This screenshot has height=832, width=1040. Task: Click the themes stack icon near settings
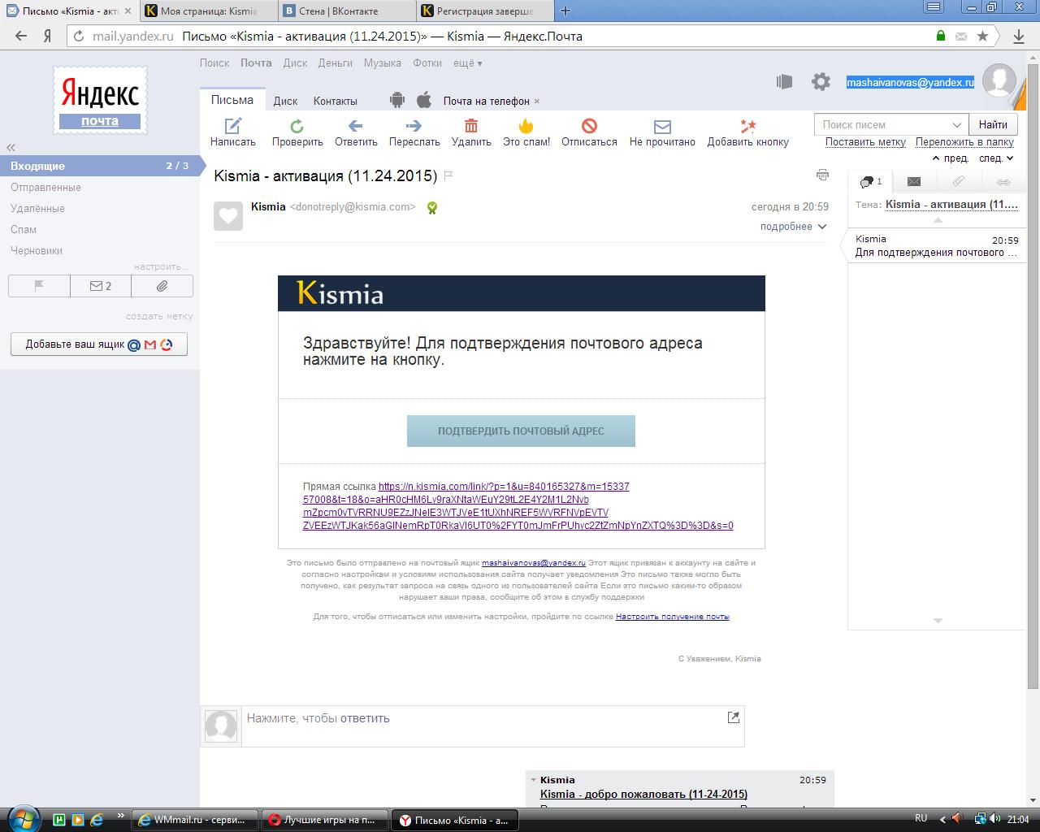784,81
